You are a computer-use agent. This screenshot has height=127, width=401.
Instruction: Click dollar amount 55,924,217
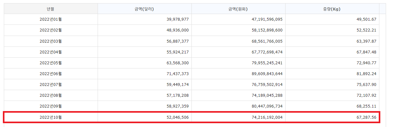[x=177, y=52]
